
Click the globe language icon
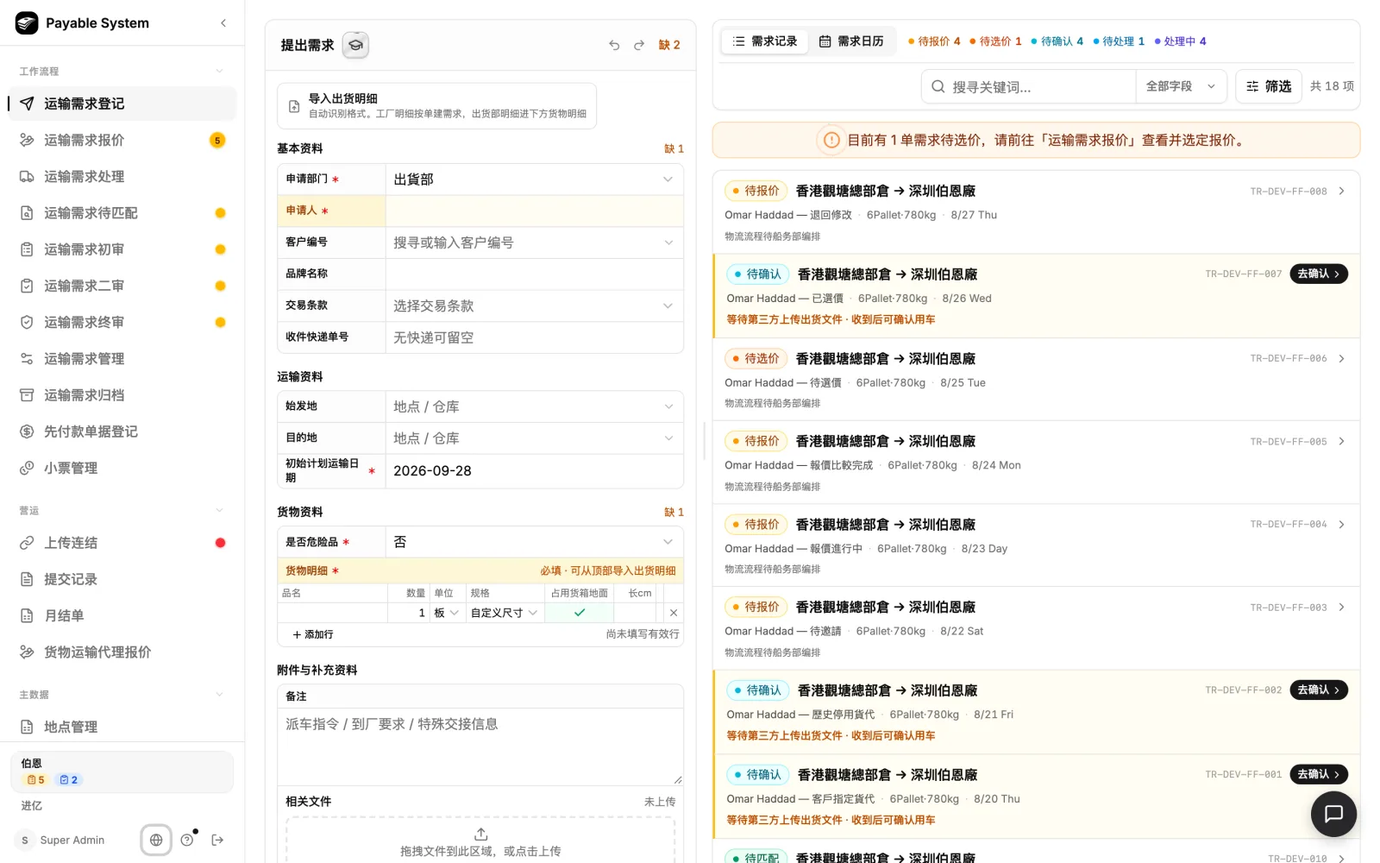point(156,840)
